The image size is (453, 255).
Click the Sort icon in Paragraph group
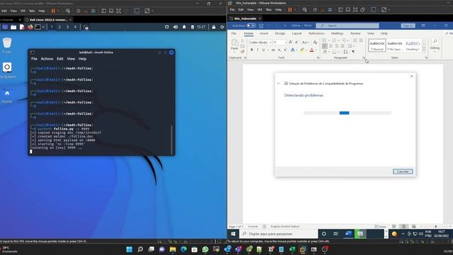click(345, 52)
